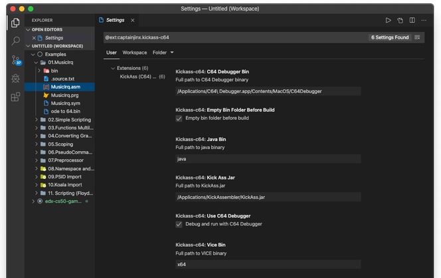Expand the 04.Converting Gra... folder
The image size is (441, 278).
pos(37,136)
